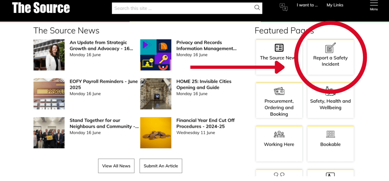Click the Working Here people icon
Screen dimensions: 389x181
click(279, 134)
